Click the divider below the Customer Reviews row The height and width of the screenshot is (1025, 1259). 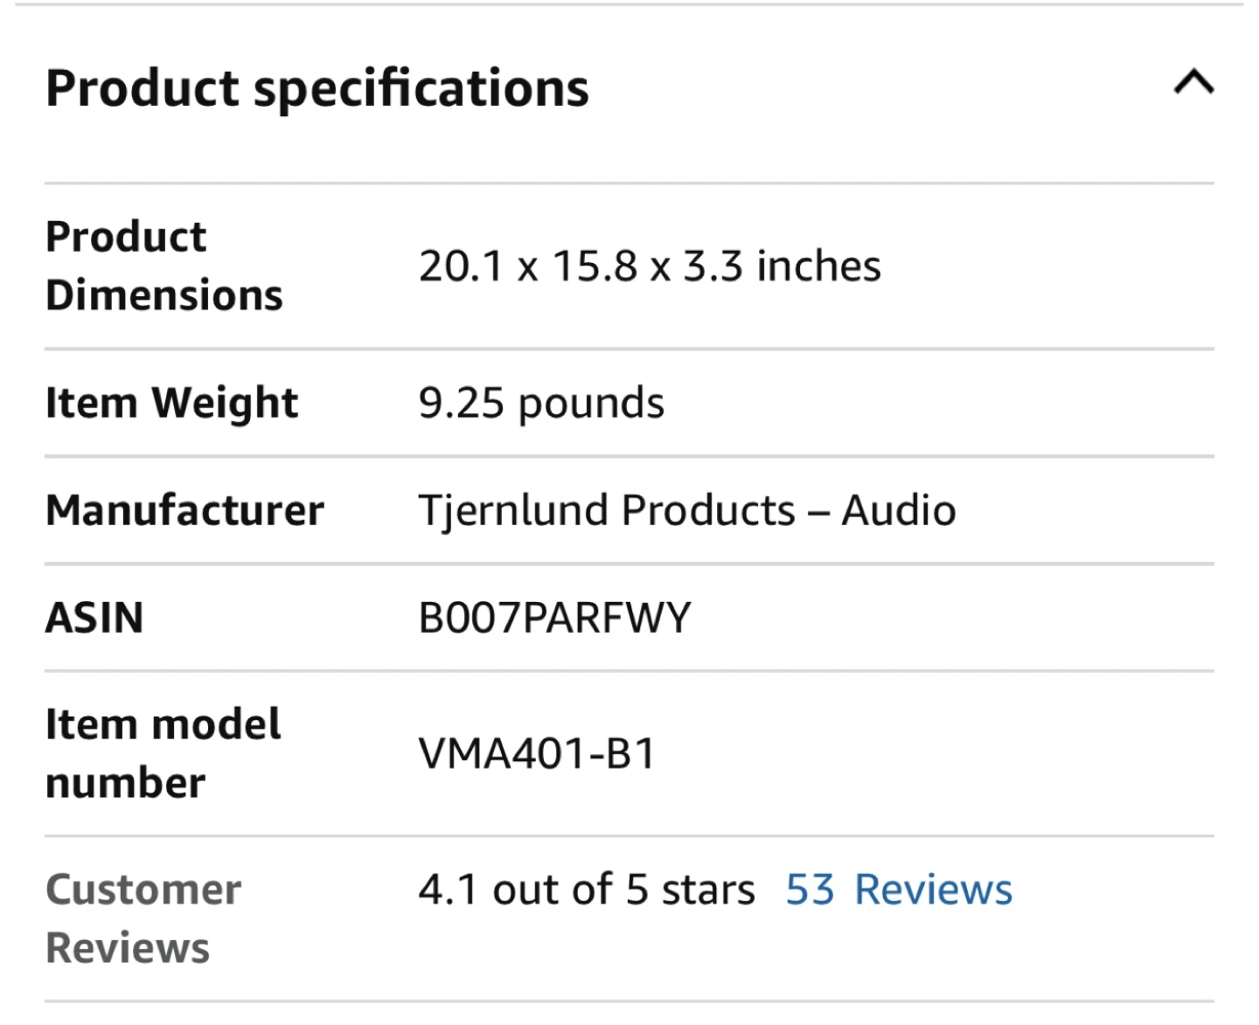point(629,1001)
